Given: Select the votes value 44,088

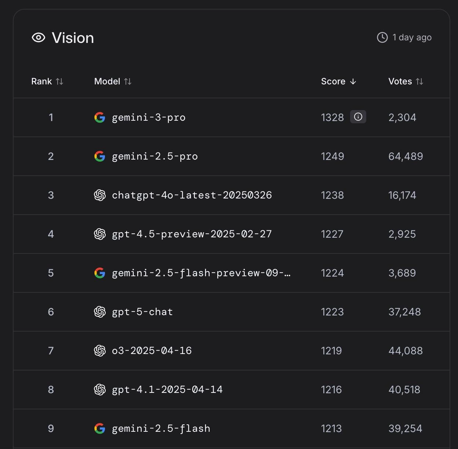Looking at the screenshot, I should coord(406,351).
